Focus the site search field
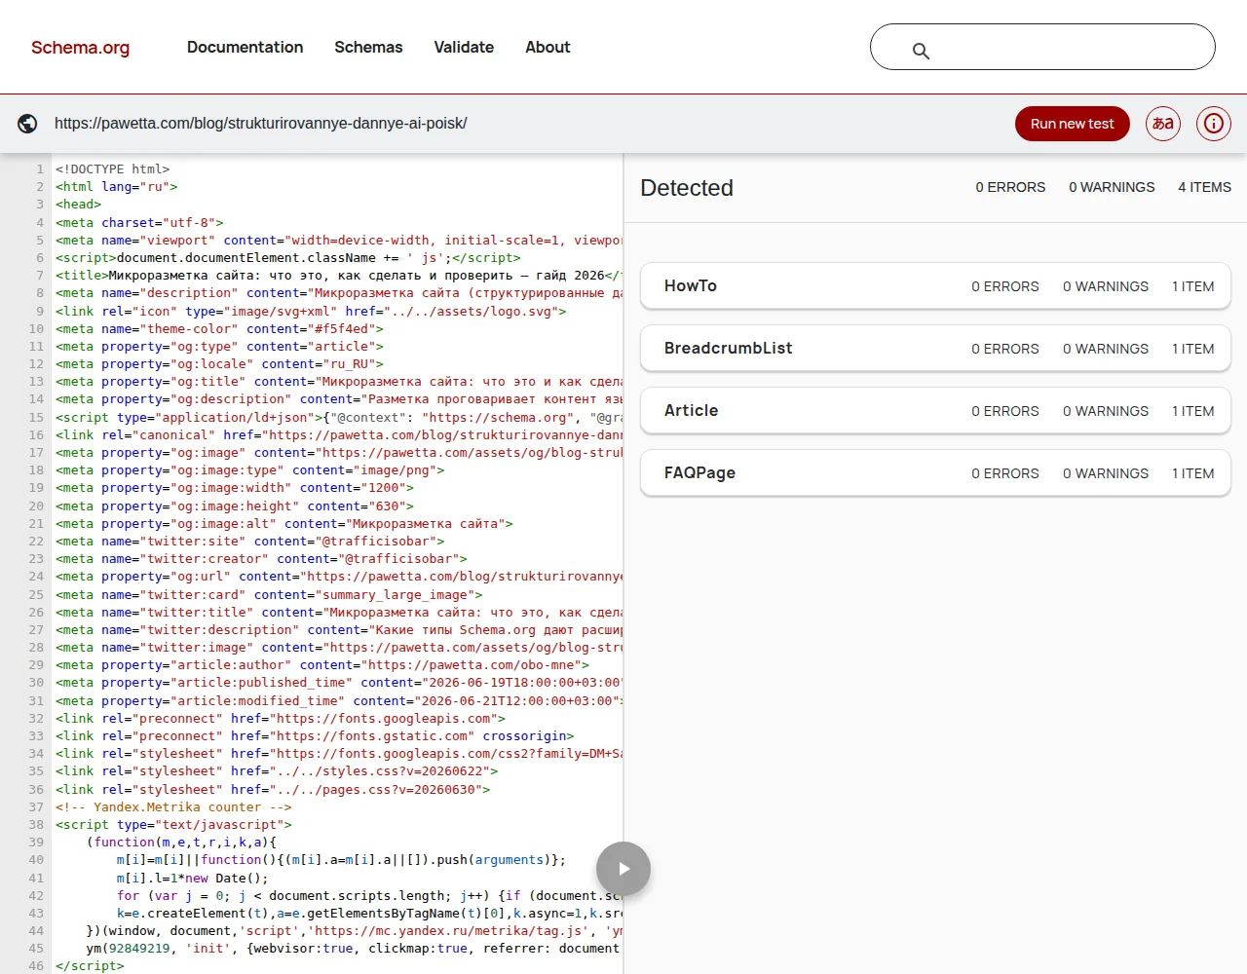The width and height of the screenshot is (1247, 974). (x=1042, y=47)
